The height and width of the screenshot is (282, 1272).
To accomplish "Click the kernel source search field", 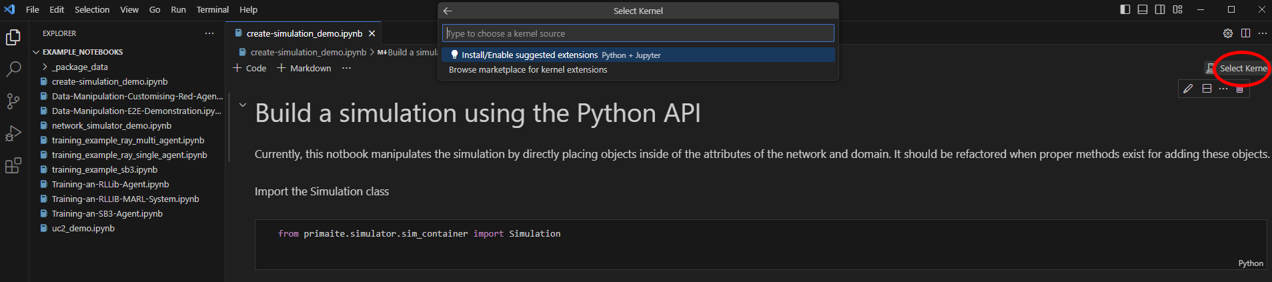I will (x=638, y=33).
